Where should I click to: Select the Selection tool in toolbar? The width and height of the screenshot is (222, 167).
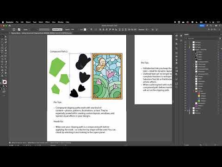[2, 37]
